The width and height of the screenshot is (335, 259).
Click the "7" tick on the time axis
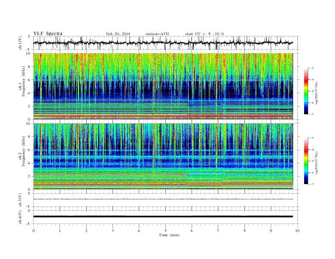(x=218, y=231)
